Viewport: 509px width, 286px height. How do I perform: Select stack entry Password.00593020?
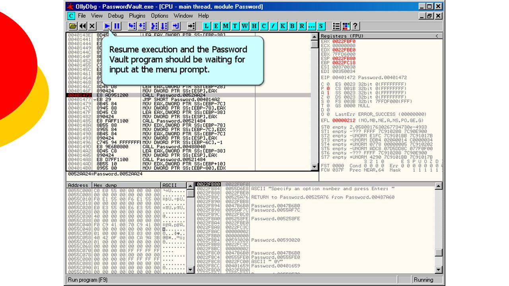click(315, 240)
